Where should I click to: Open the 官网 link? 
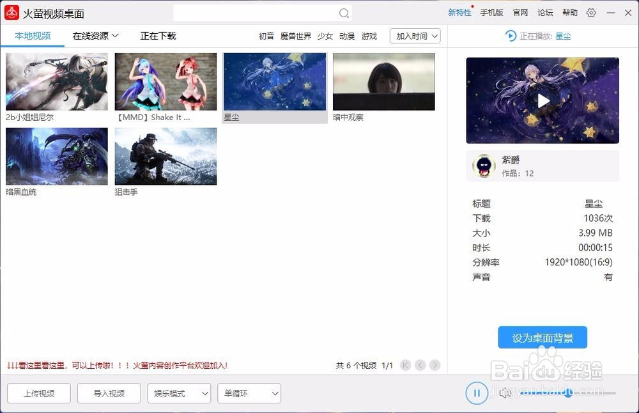[x=520, y=13]
